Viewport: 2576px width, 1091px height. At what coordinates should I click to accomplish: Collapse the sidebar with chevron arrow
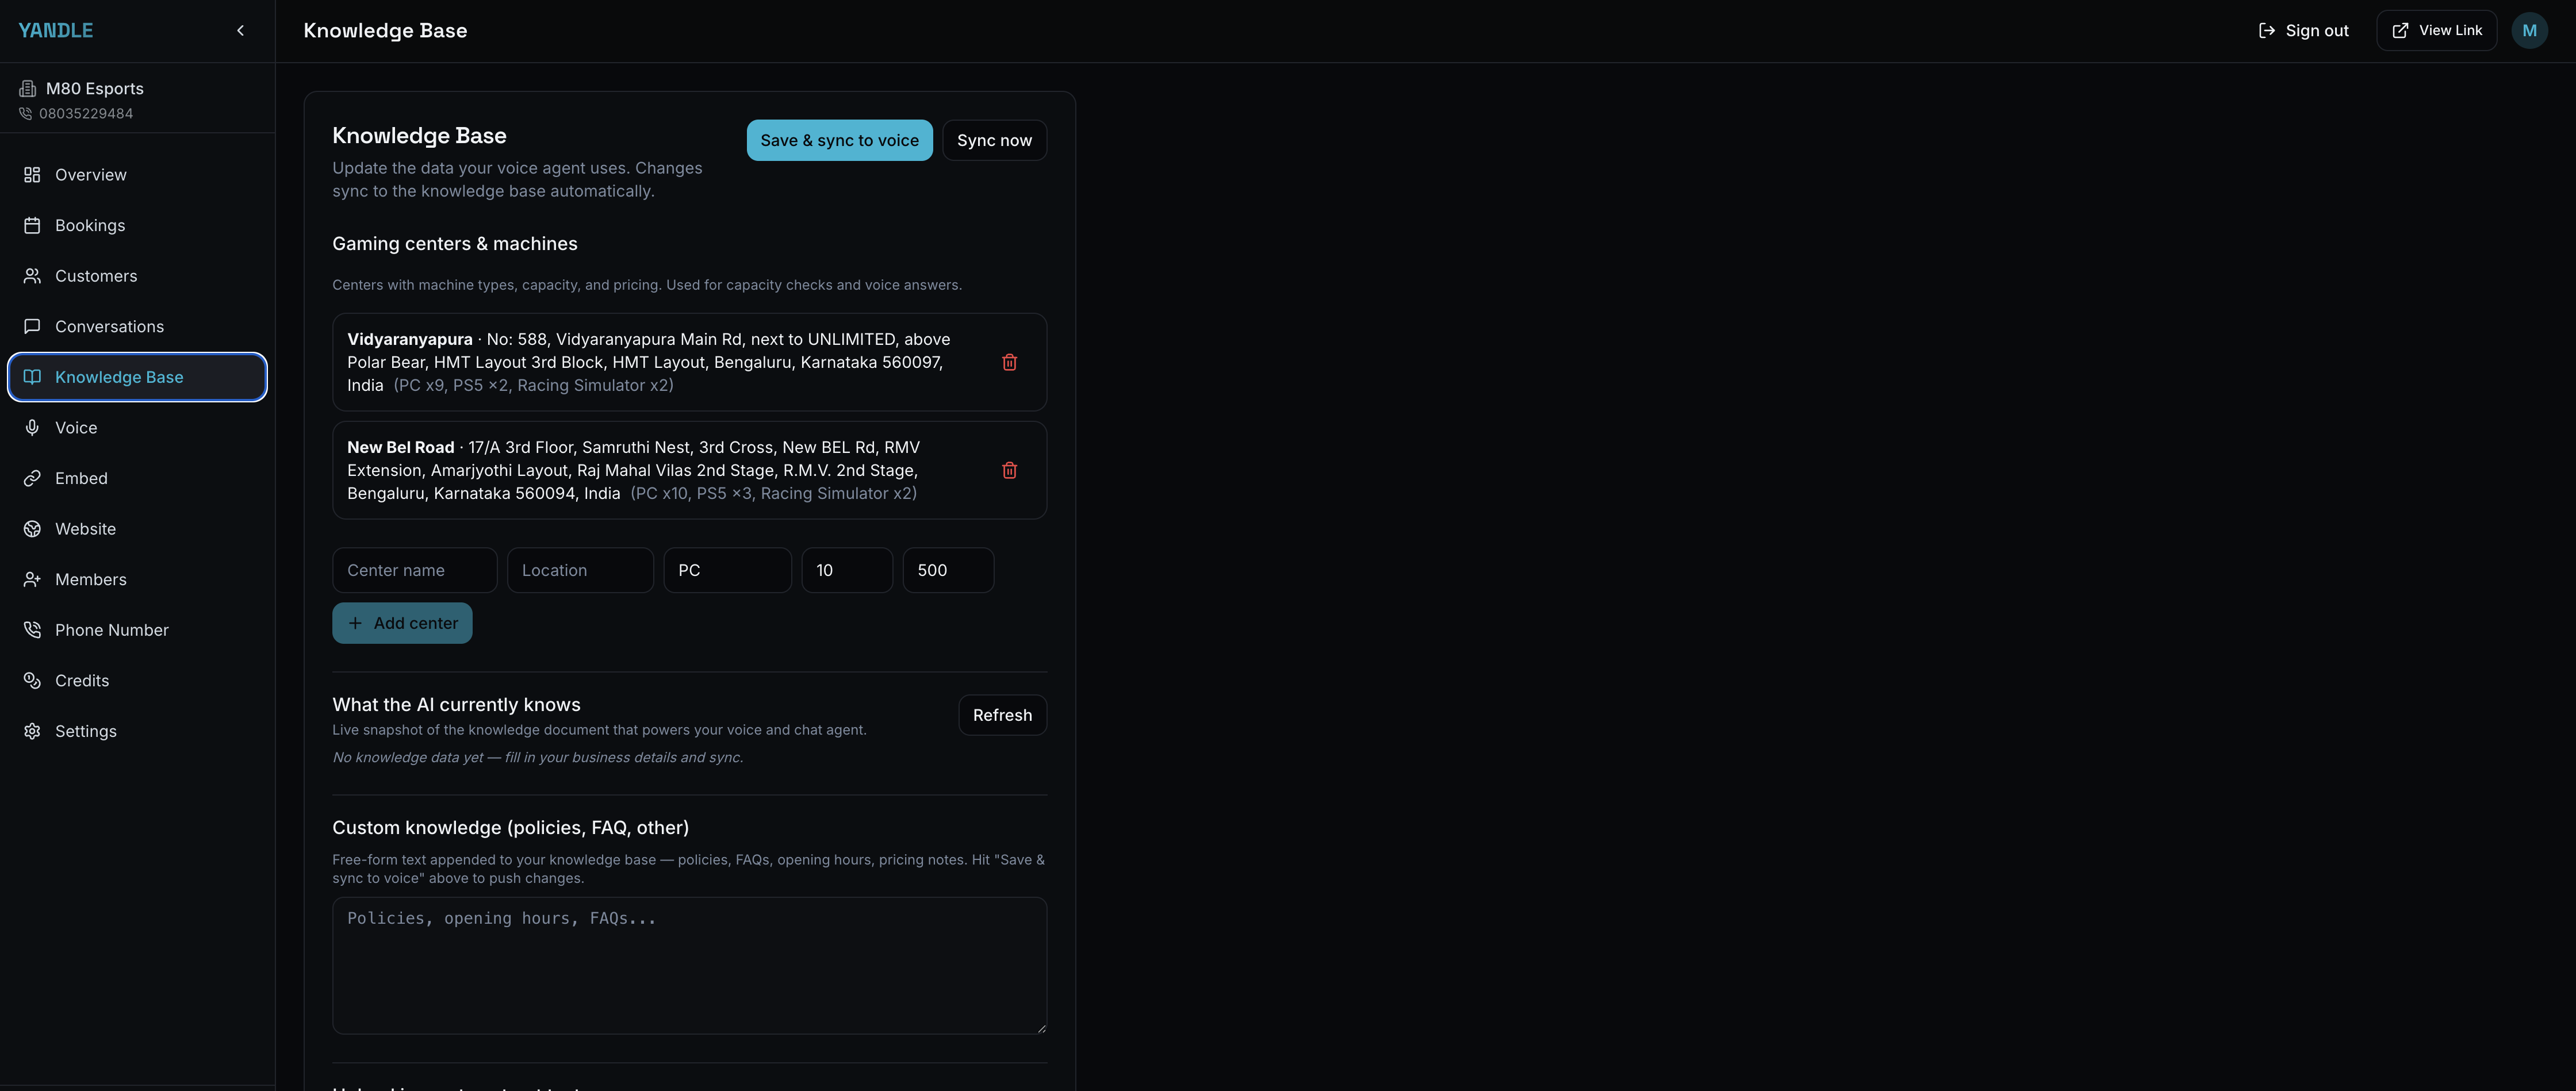240,31
